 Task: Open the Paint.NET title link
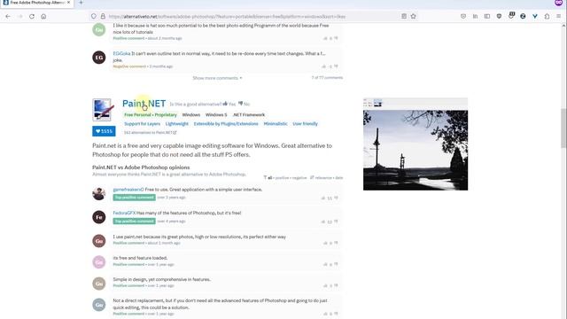pyautogui.click(x=144, y=104)
